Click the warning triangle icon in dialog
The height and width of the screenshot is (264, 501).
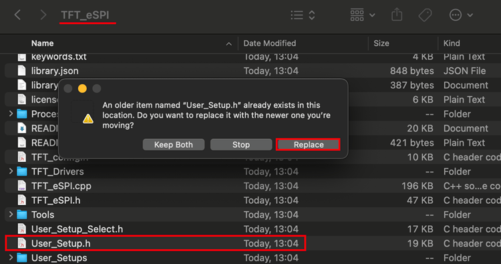[88, 119]
